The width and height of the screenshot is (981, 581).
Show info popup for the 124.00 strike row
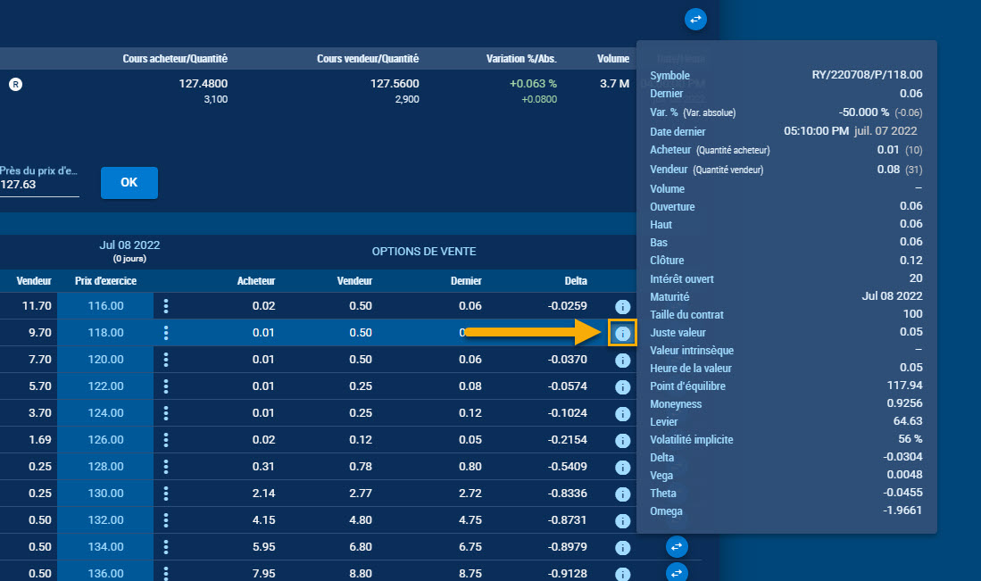click(623, 414)
